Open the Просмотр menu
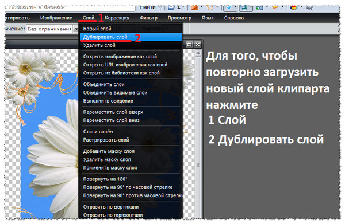 (x=179, y=18)
